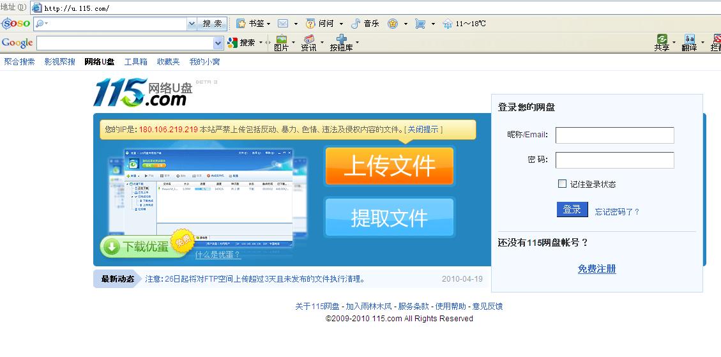Open the 使用帮助 footer link

click(451, 307)
